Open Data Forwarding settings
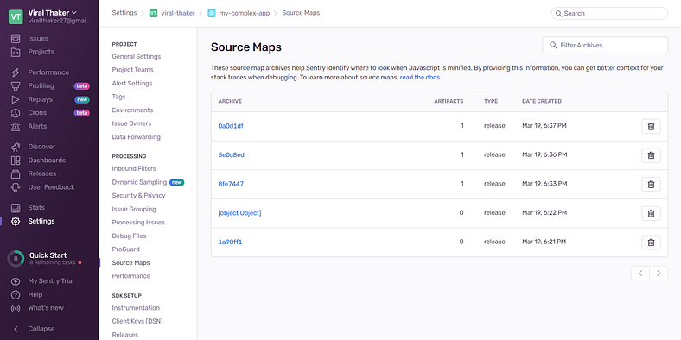The width and height of the screenshot is (681, 340). click(136, 137)
